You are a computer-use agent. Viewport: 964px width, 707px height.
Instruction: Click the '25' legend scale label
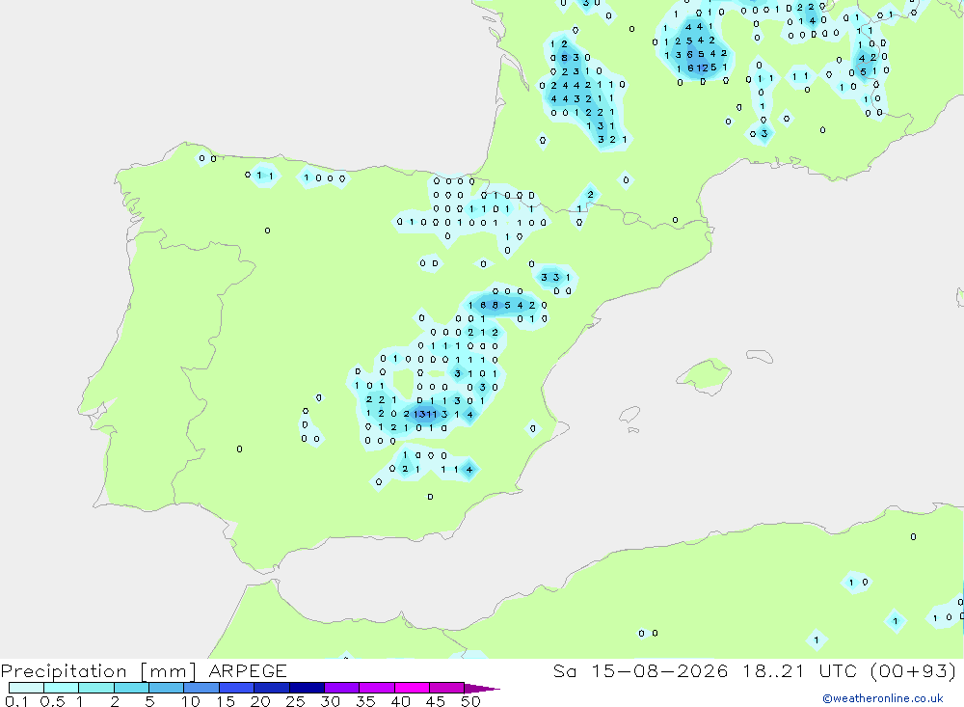(x=295, y=701)
